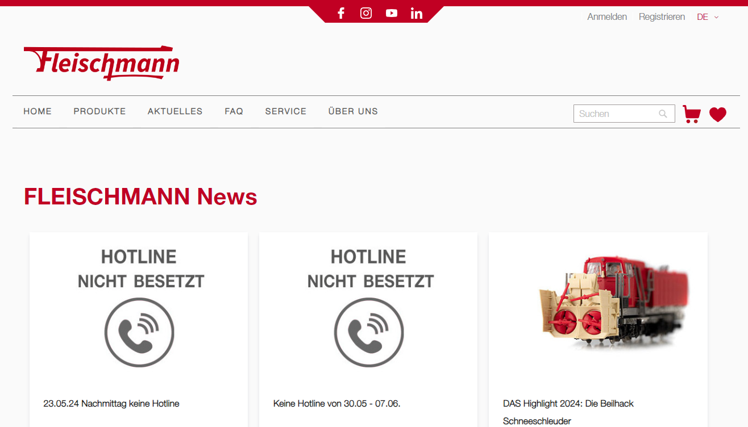Open 'DAS Highlight 2024: Die Beilhack Schneeschleuder'

[568, 412]
